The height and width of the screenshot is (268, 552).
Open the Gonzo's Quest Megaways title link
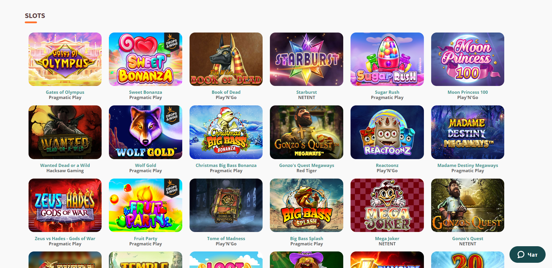[307, 165]
